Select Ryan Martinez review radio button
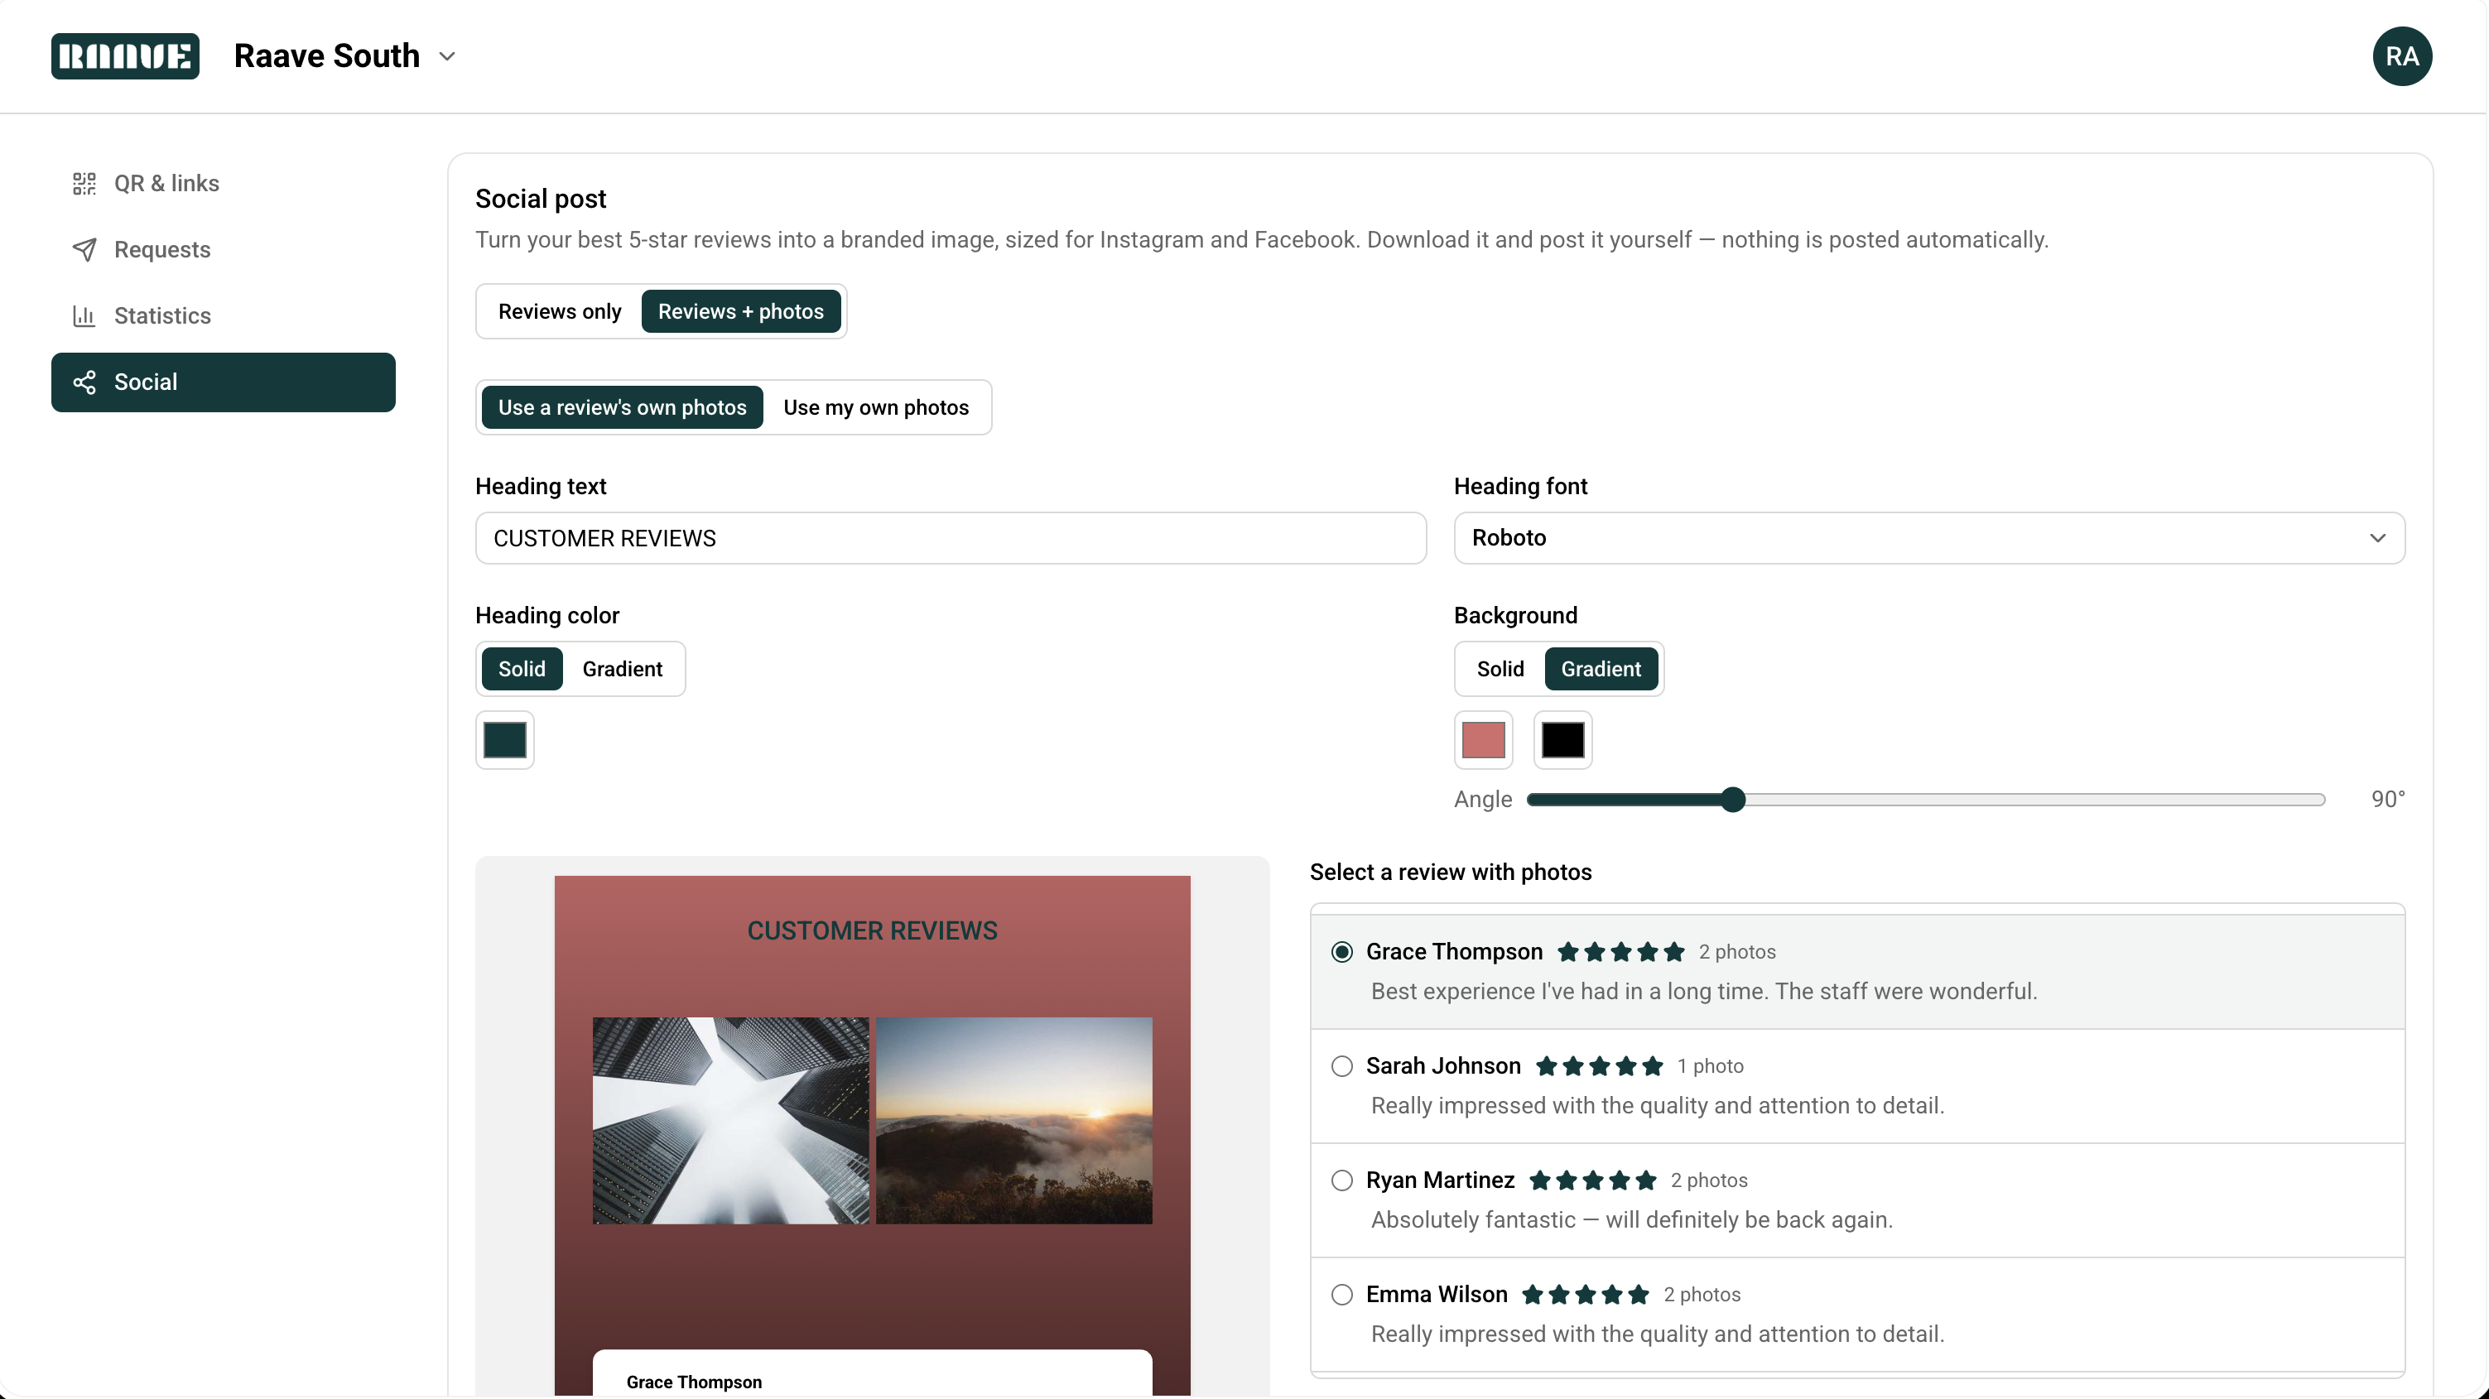The width and height of the screenshot is (2489, 1399). tap(1341, 1180)
